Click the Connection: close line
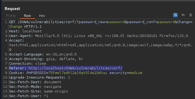This screenshot has width=195, height=99. click(28, 64)
